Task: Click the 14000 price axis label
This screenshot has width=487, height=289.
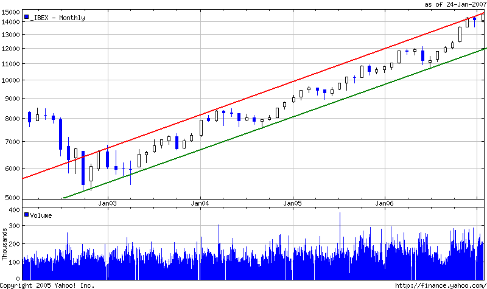Action: (10, 22)
